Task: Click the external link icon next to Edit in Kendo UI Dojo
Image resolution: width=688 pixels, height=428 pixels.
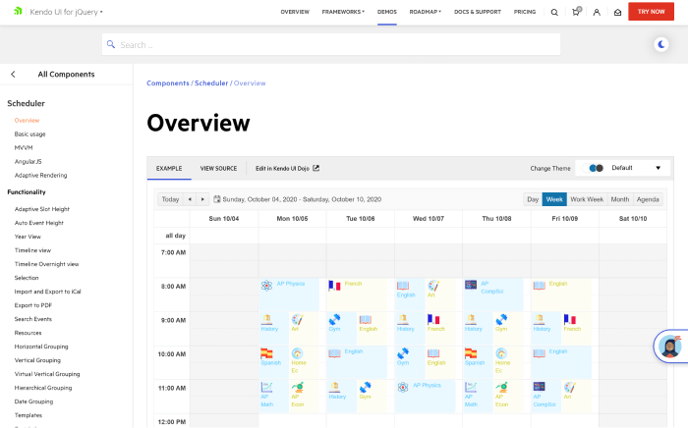Action: coord(315,168)
